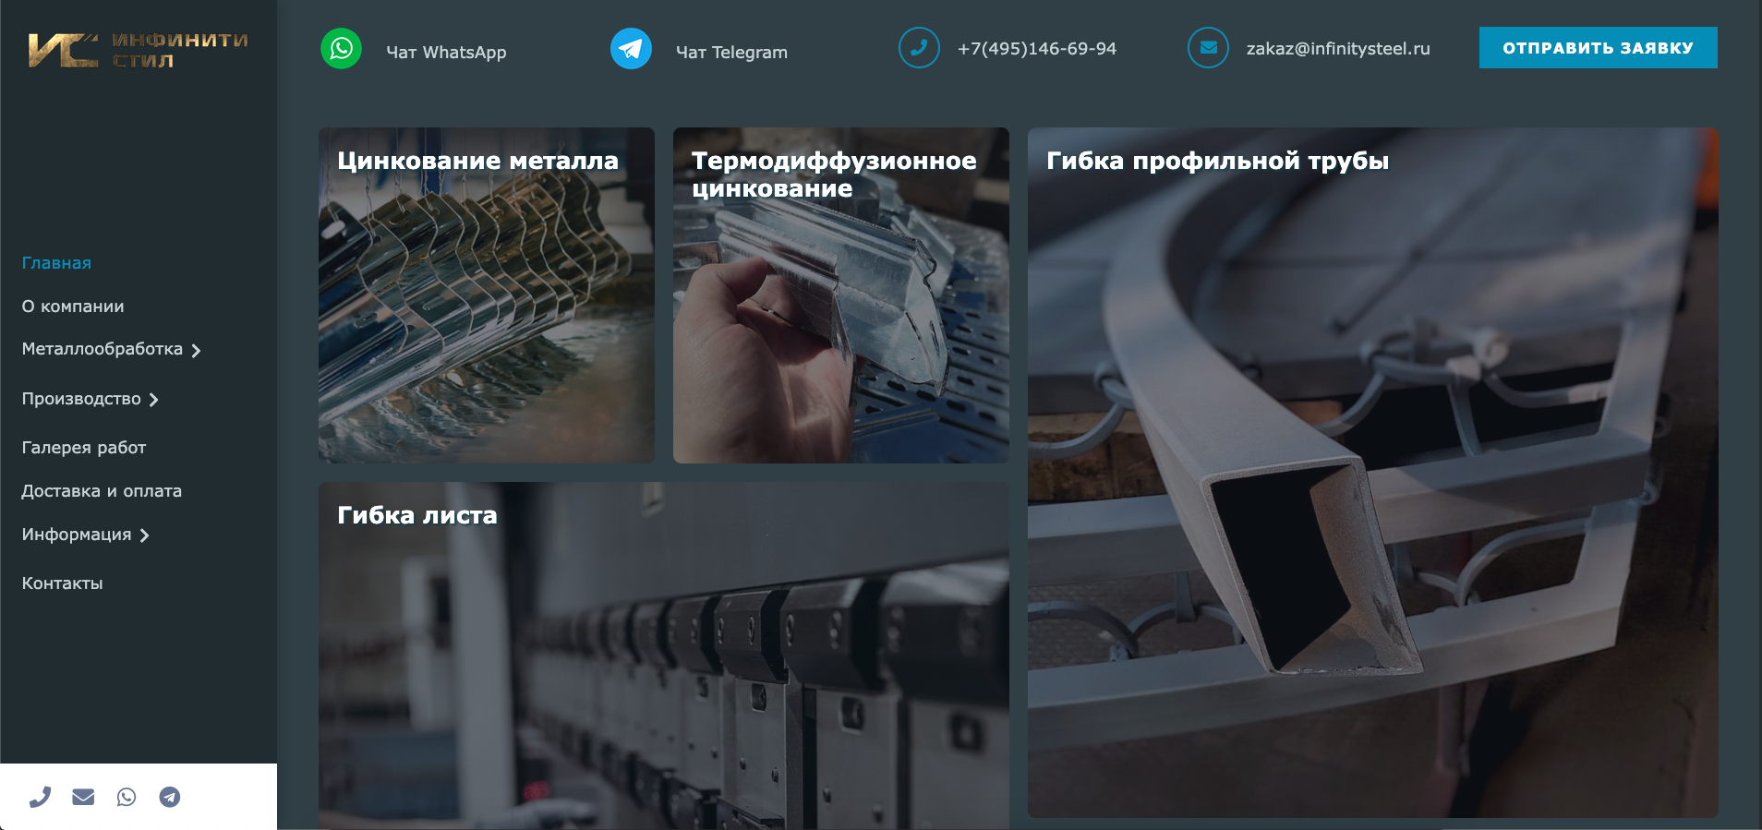Click the phone icon next to +7(495)146-69-94
Screen dimensions: 1762x830
[x=919, y=48]
